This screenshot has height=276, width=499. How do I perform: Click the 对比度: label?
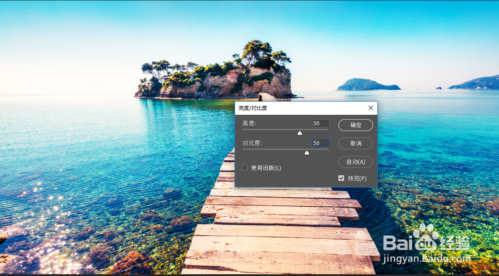[252, 143]
